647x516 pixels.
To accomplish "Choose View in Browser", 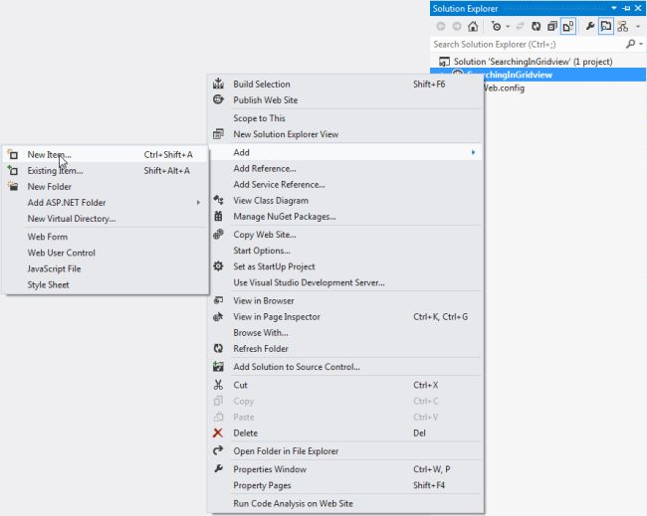I will [x=345, y=301].
